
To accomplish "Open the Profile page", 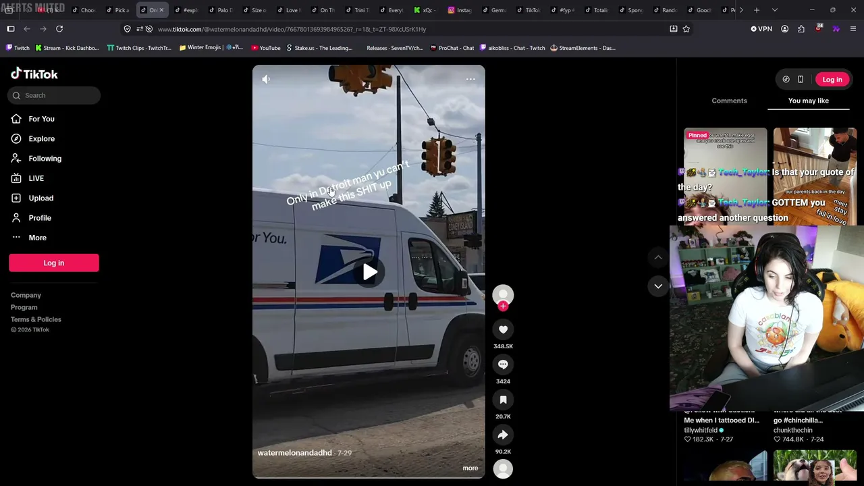I will [40, 218].
